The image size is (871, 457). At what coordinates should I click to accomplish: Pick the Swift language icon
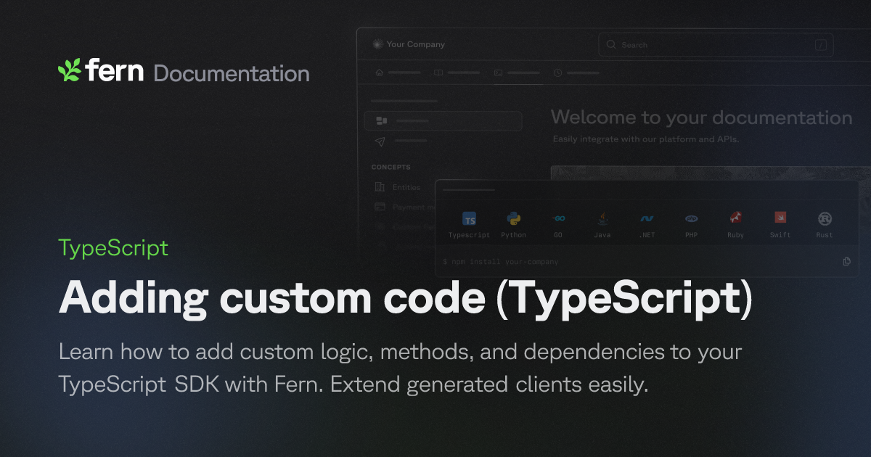click(780, 218)
